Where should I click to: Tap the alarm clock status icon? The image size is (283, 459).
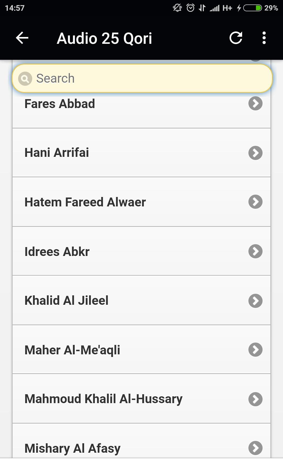(191, 8)
